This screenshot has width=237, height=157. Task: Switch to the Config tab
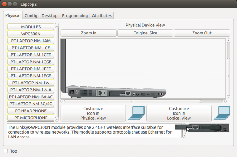tap(31, 15)
